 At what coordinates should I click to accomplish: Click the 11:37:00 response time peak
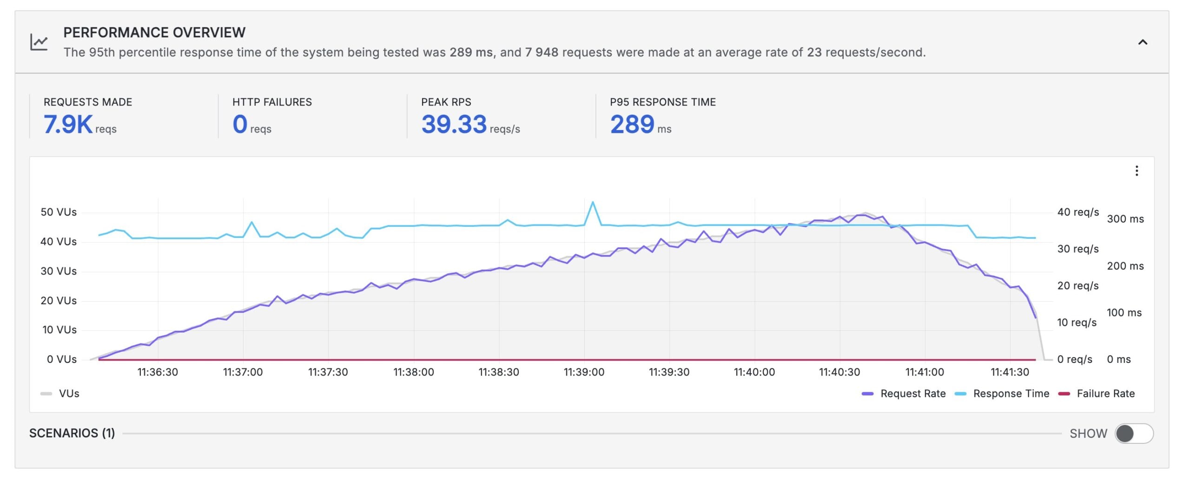click(252, 222)
